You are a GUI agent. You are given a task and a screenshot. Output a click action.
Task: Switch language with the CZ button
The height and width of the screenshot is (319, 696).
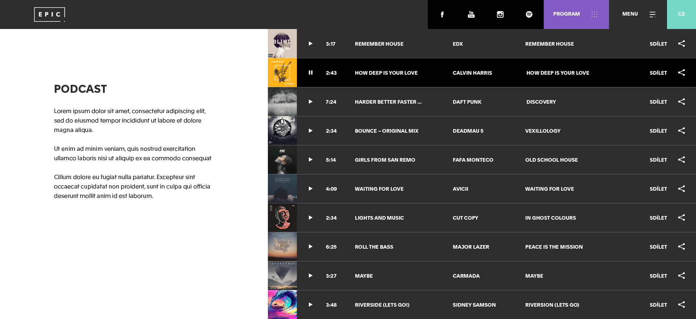point(681,14)
